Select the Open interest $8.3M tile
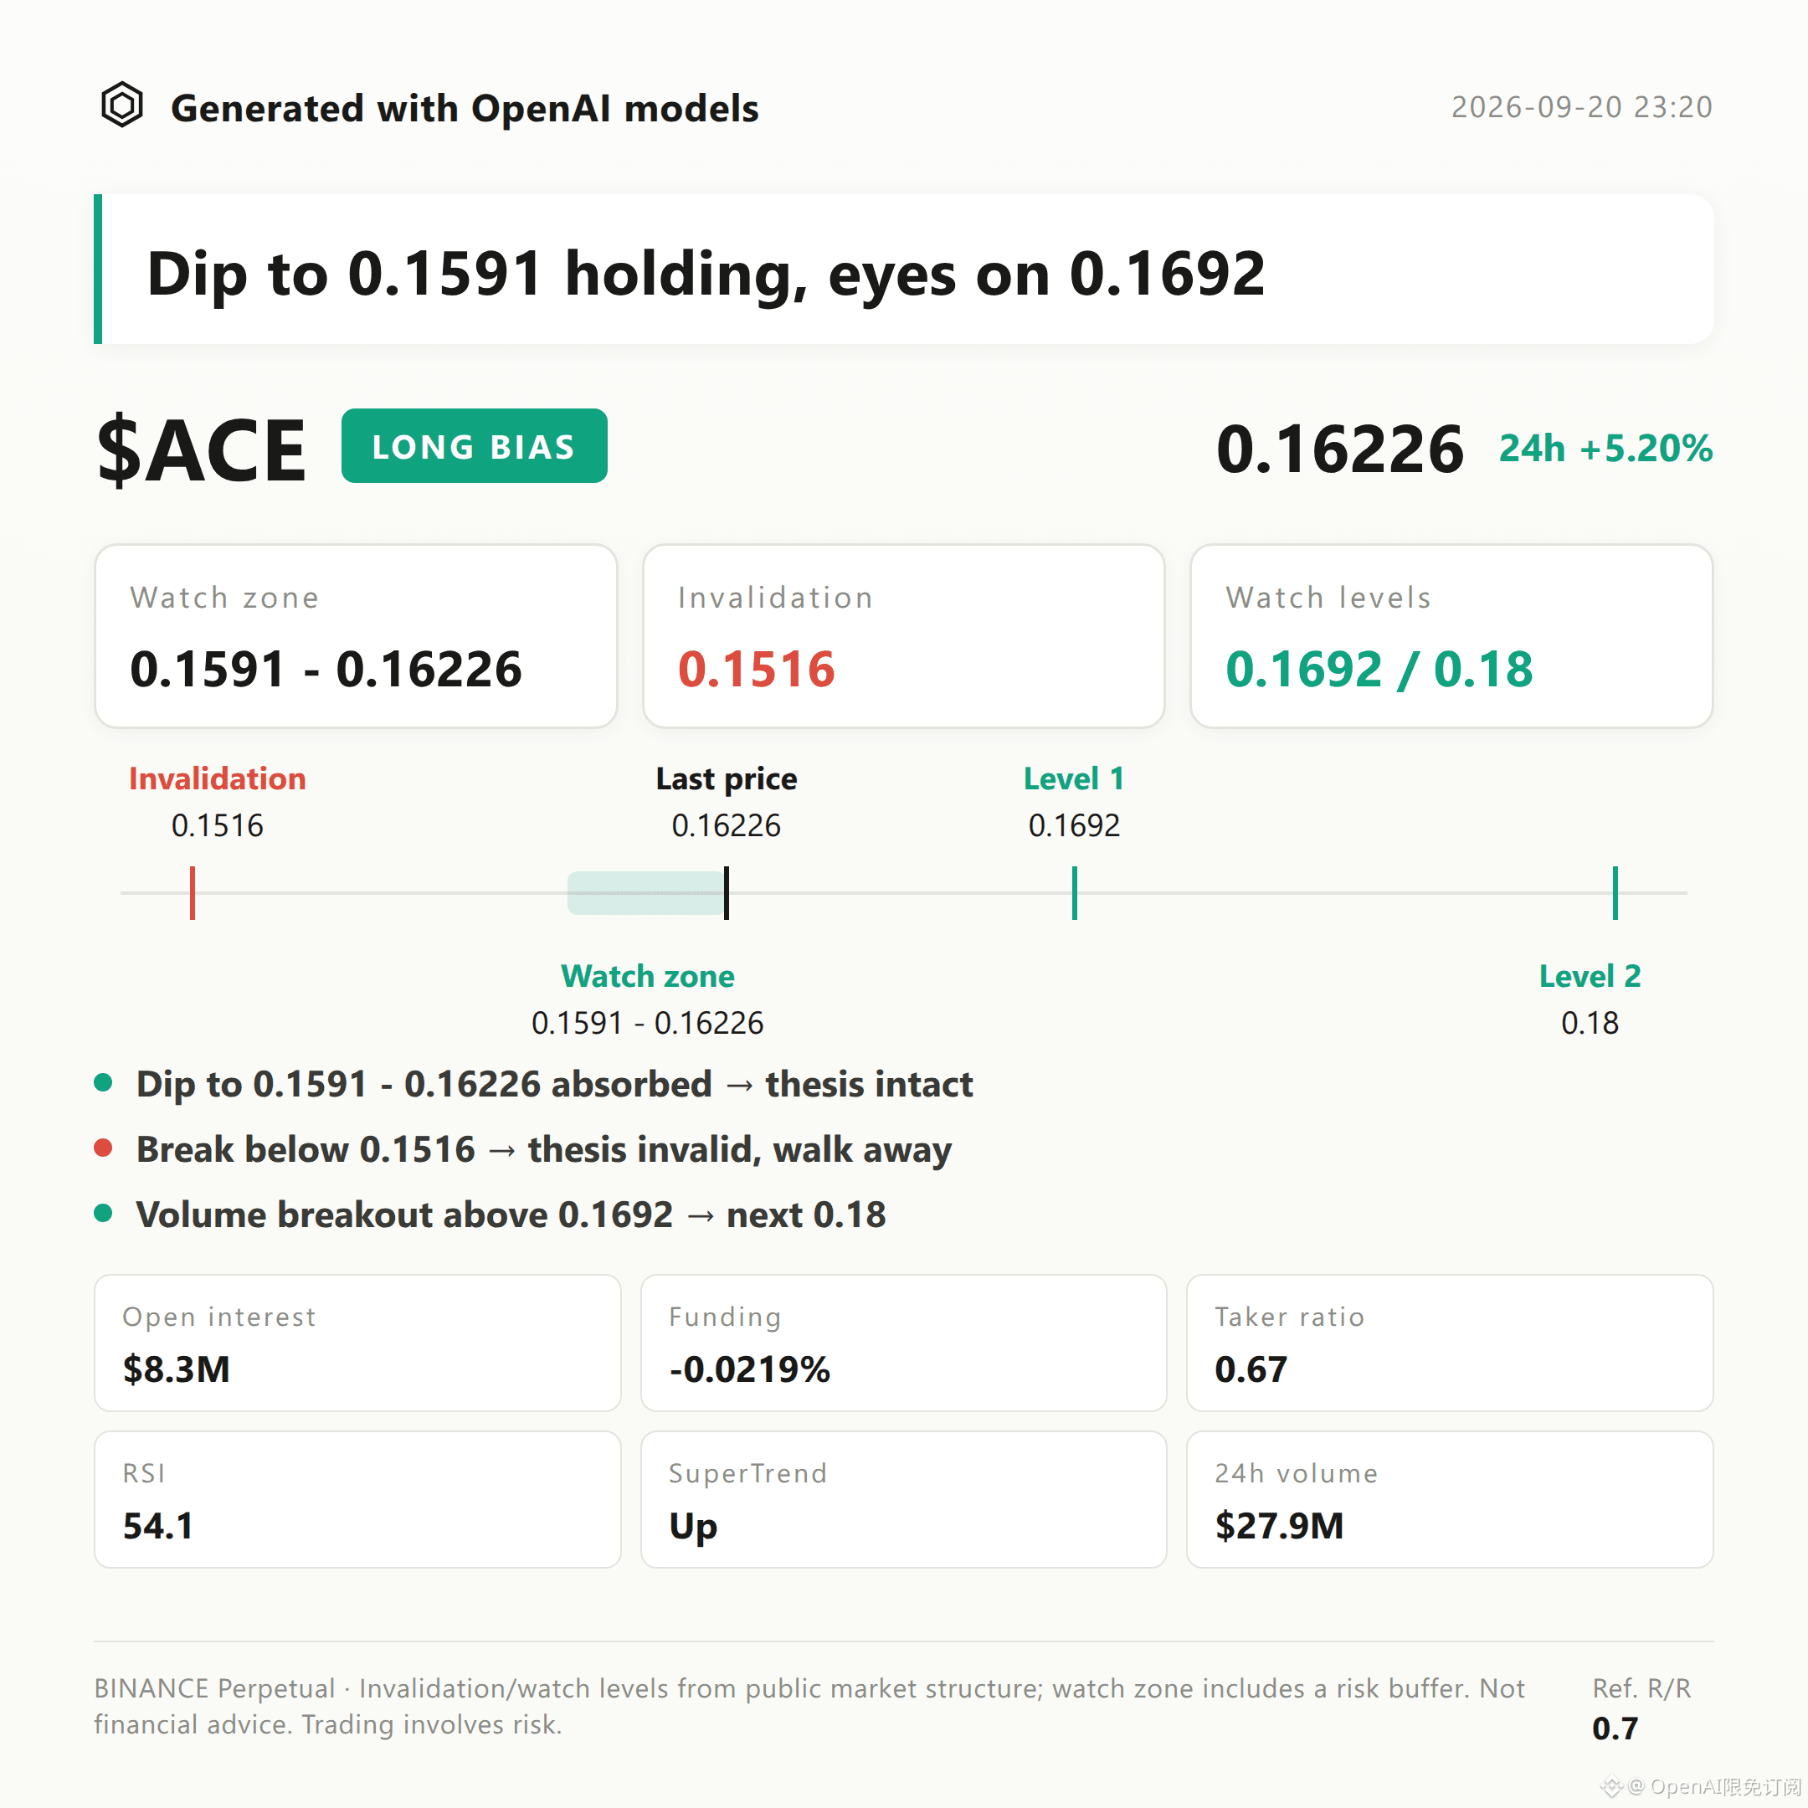Viewport: 1808px width, 1808px height. click(357, 1343)
